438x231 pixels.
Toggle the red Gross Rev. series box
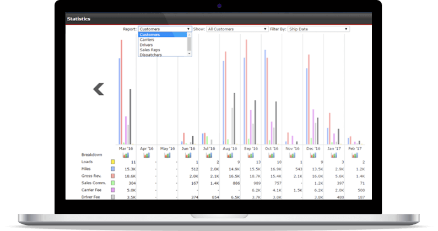pos(113,176)
